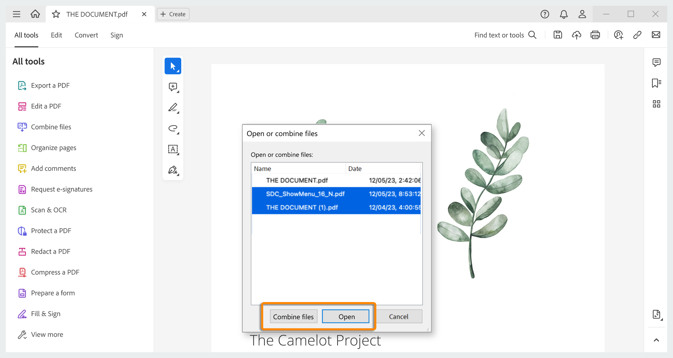Star THE DOCUMENT.pdf as favorite

point(56,14)
